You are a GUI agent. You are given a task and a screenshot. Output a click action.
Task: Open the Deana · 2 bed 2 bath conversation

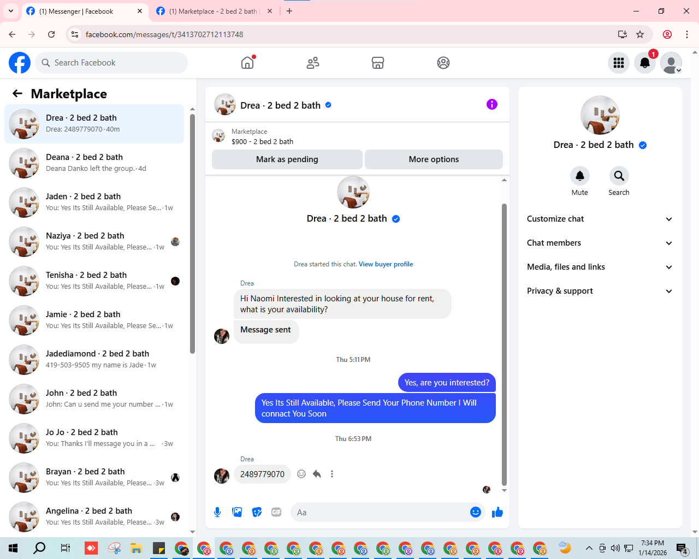[x=94, y=163]
